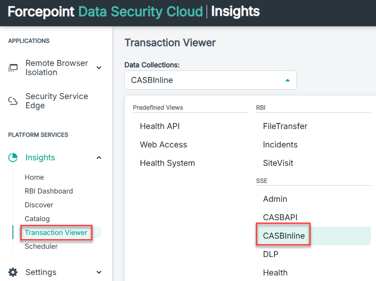Collapse the Insights section chevron
376x281 pixels.
pyautogui.click(x=99, y=158)
